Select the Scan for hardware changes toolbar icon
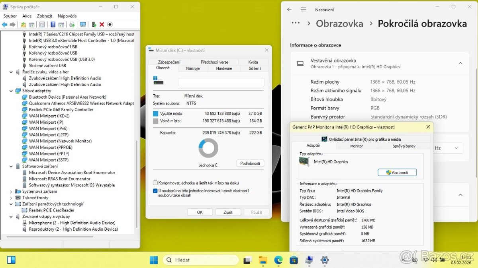Viewport: 478px width, 268px height. [83, 24]
